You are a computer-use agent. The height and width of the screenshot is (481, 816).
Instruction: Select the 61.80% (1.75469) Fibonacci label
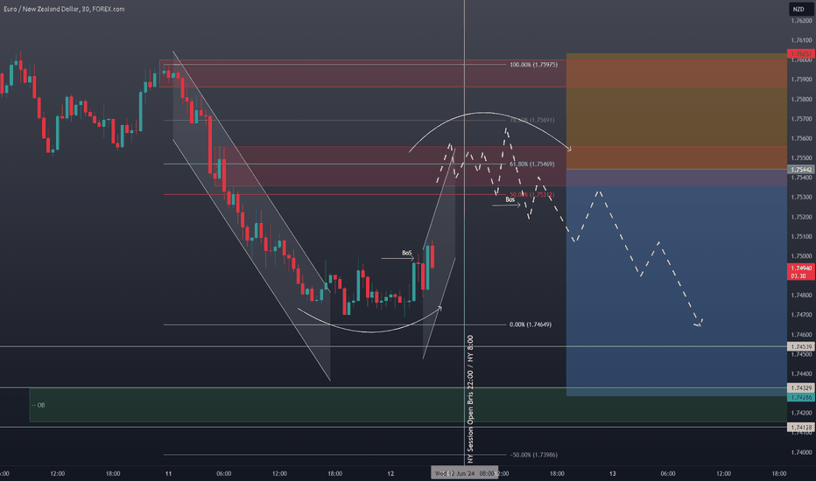tap(531, 164)
